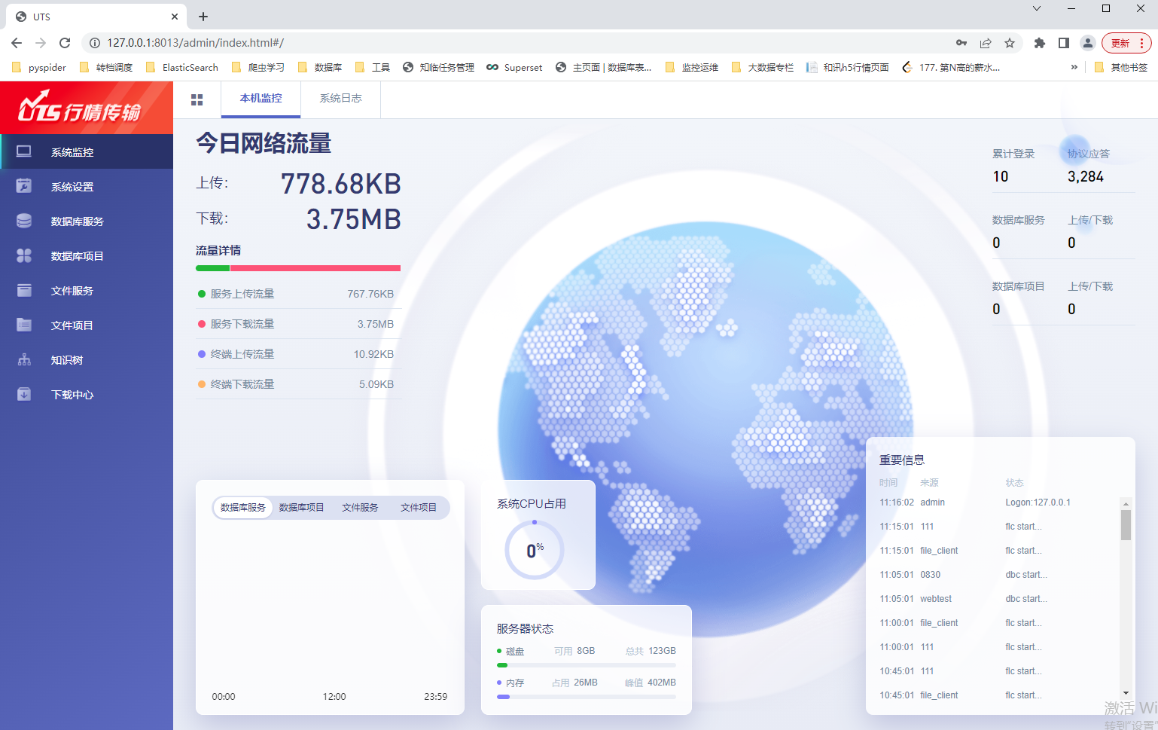Select the 11:05:01 webtest log row
Screen dimensions: 1158x730
998,599
